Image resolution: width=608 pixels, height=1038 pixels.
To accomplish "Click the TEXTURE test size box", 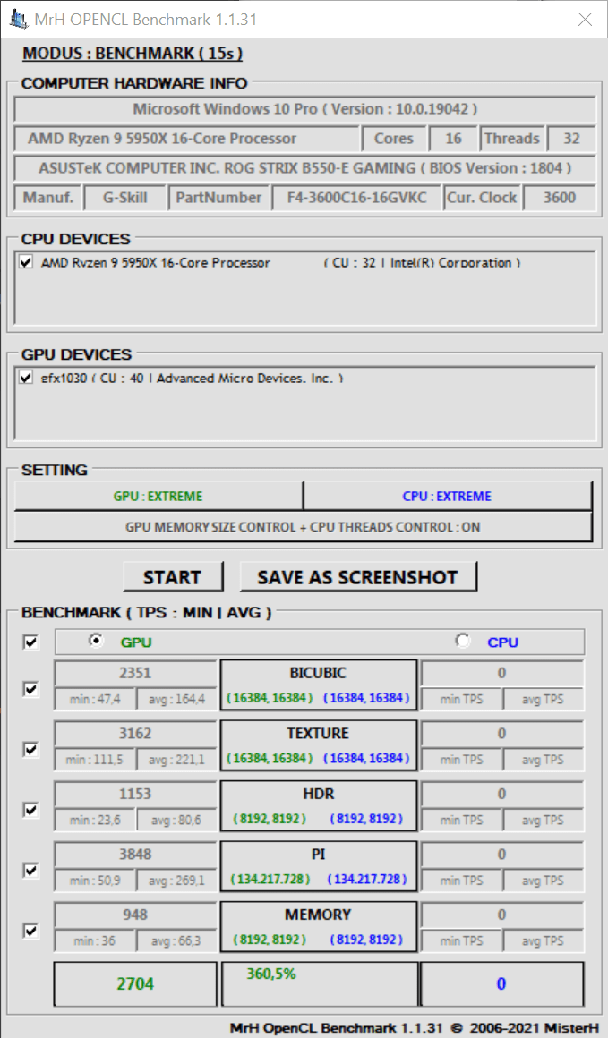I will 319,745.
